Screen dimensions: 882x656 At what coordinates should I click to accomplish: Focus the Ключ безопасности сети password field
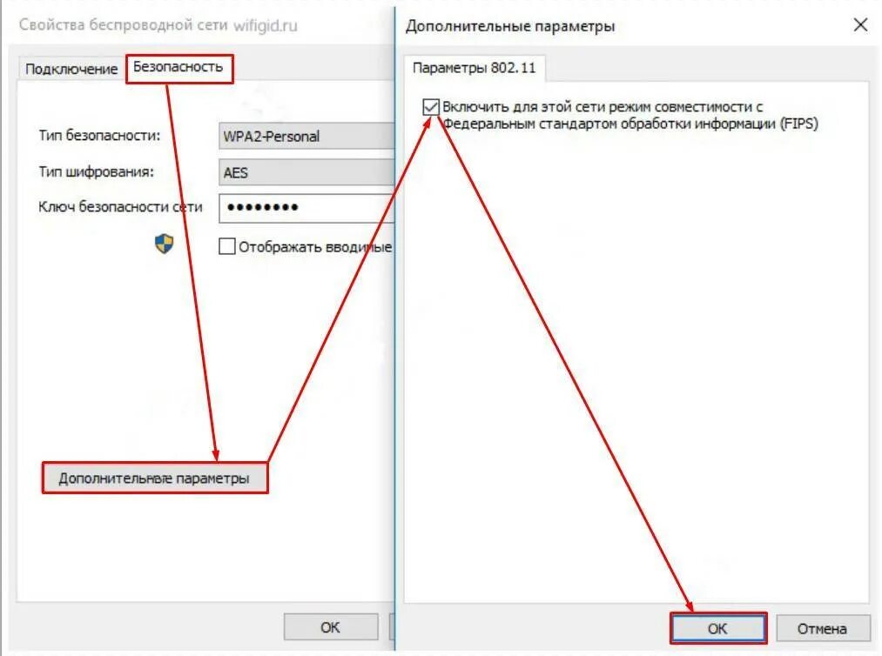(x=306, y=207)
